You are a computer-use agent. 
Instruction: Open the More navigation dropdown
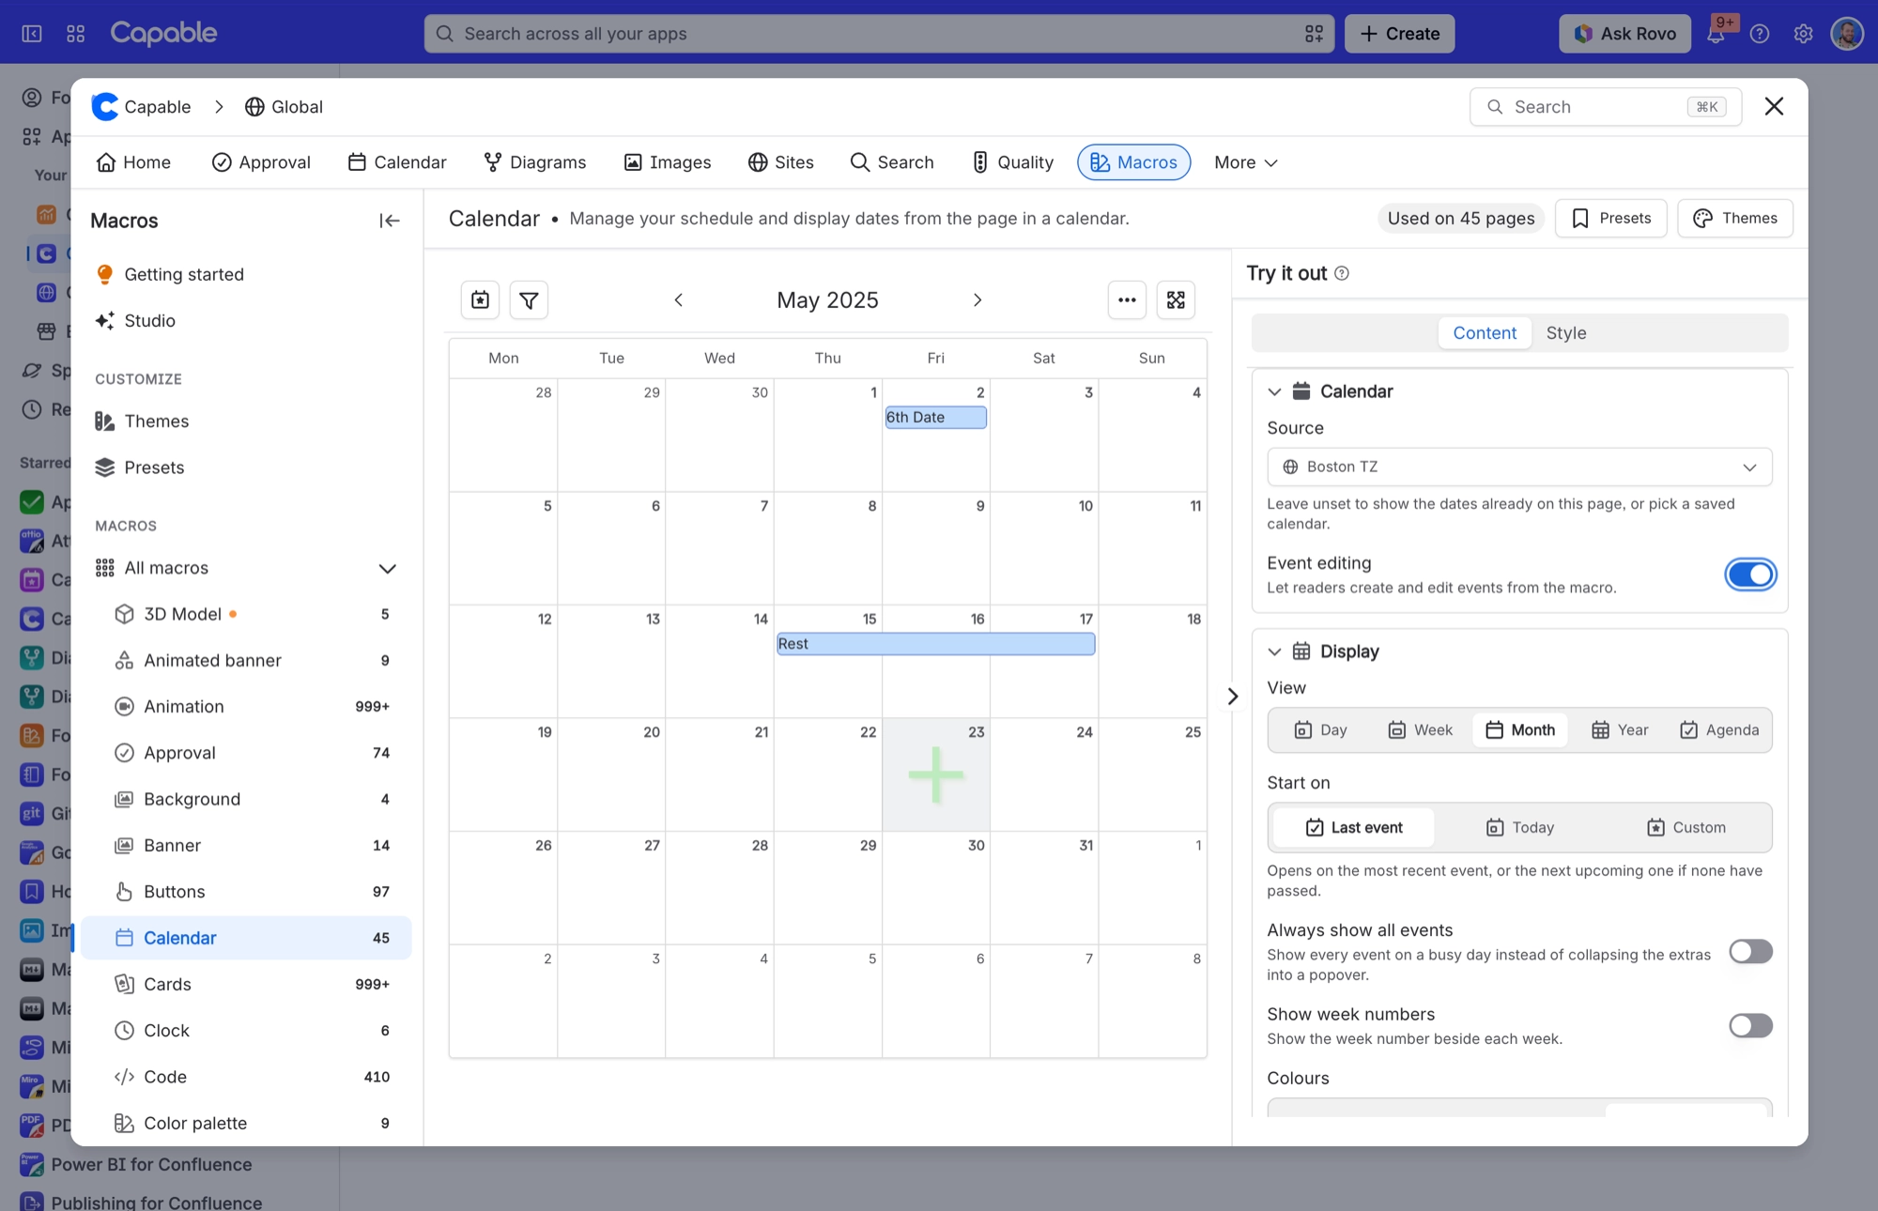pyautogui.click(x=1245, y=162)
